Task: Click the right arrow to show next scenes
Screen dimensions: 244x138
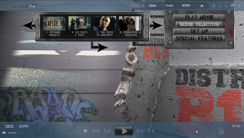Action: pyautogui.click(x=156, y=25)
